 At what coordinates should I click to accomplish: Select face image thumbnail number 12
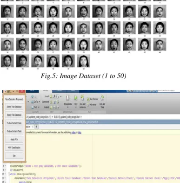click(x=7, y=11)
